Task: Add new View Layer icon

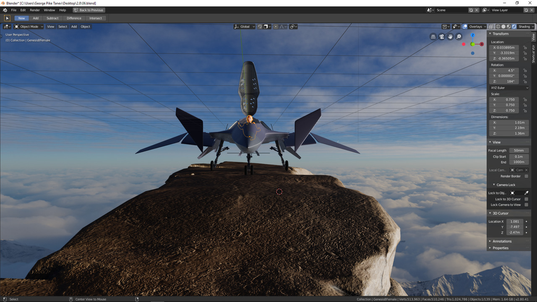Action: pos(526,10)
